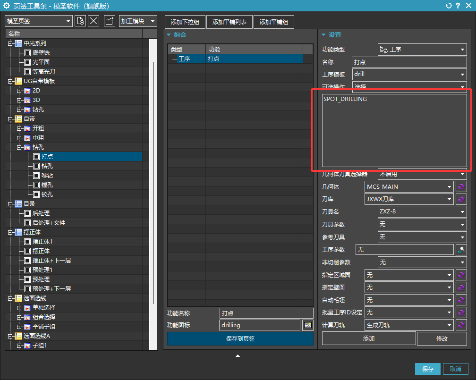Image resolution: width=476 pixels, height=380 pixels.
Task: Click 添加平铺组 button
Action: point(274,22)
